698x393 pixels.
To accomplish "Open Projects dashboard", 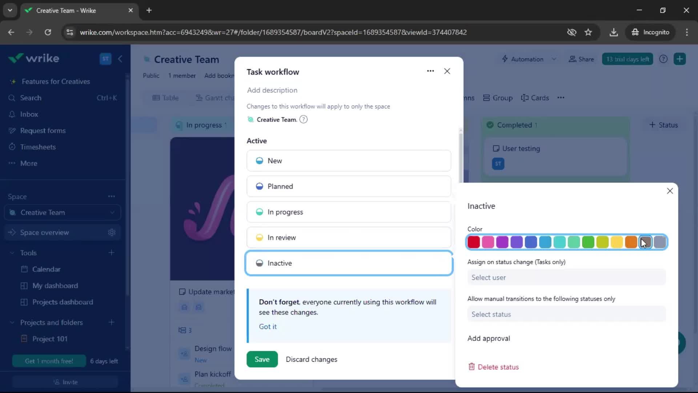I will click(63, 302).
